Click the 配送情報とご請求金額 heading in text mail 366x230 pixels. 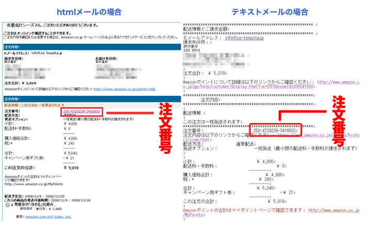(205, 29)
